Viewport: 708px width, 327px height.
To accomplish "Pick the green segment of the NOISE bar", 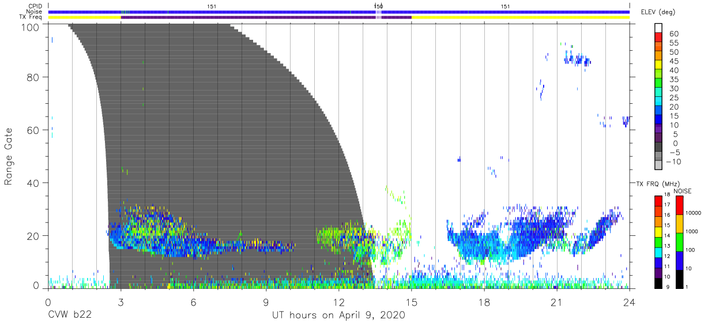I will [680, 242].
